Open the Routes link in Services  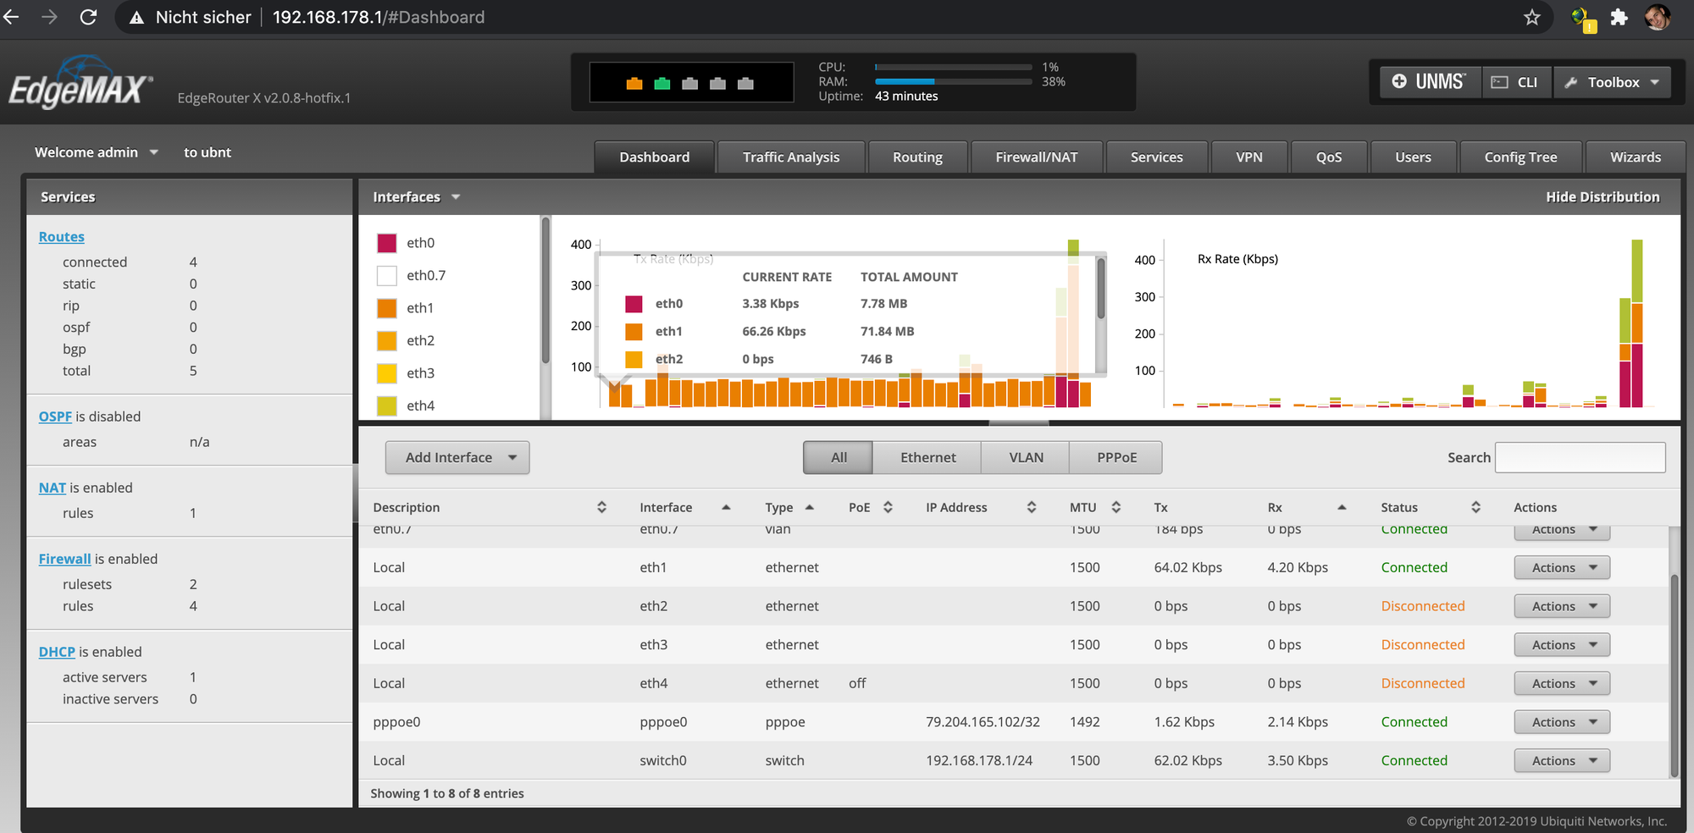click(61, 237)
